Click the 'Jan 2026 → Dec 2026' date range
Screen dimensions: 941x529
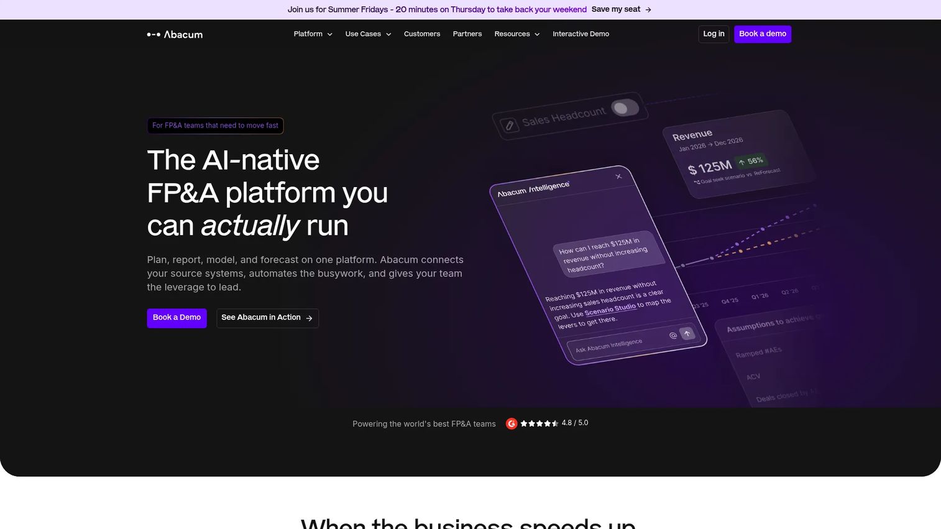coord(711,144)
